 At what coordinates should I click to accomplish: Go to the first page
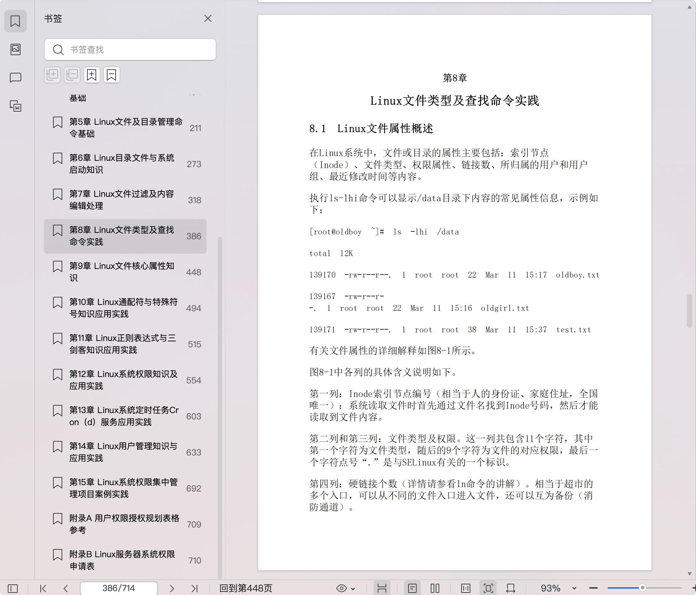tap(43, 588)
